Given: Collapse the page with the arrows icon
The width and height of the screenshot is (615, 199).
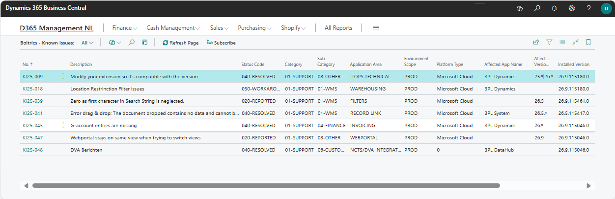Looking at the screenshot, I should (575, 43).
